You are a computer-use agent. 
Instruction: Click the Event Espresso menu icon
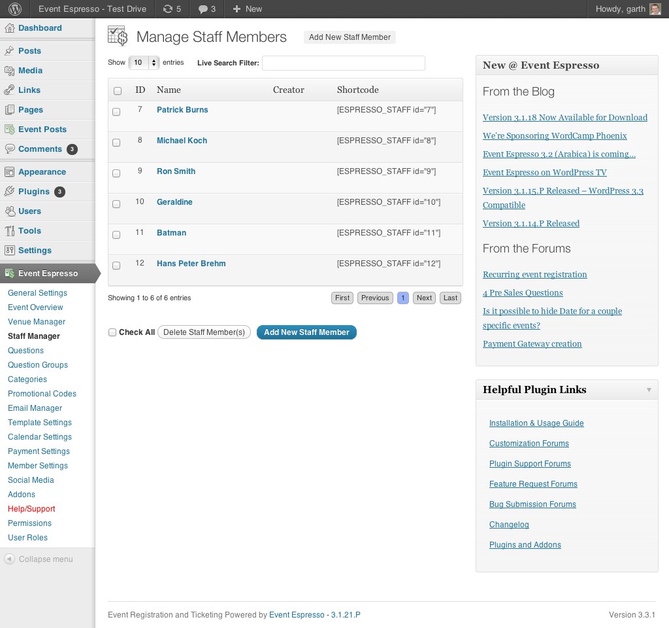[x=9, y=273]
